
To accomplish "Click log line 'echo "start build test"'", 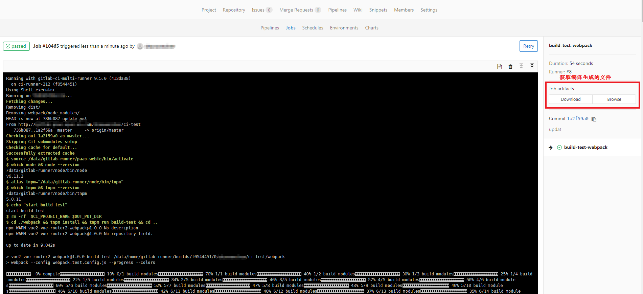I will pos(37,205).
